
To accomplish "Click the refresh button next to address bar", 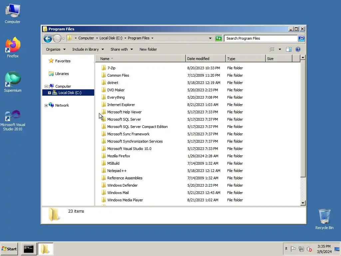I will point(218,38).
